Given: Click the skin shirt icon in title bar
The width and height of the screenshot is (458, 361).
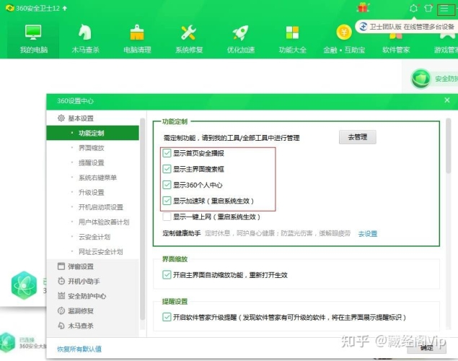Looking at the screenshot, I should (428, 8).
